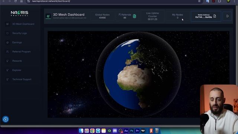This screenshot has height=134, width=238.
Task: Open Launchpad from the dock
Action: click(87, 131)
